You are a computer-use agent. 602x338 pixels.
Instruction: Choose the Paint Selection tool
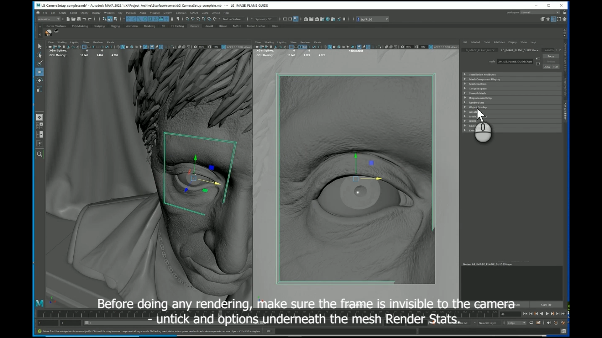click(x=40, y=64)
